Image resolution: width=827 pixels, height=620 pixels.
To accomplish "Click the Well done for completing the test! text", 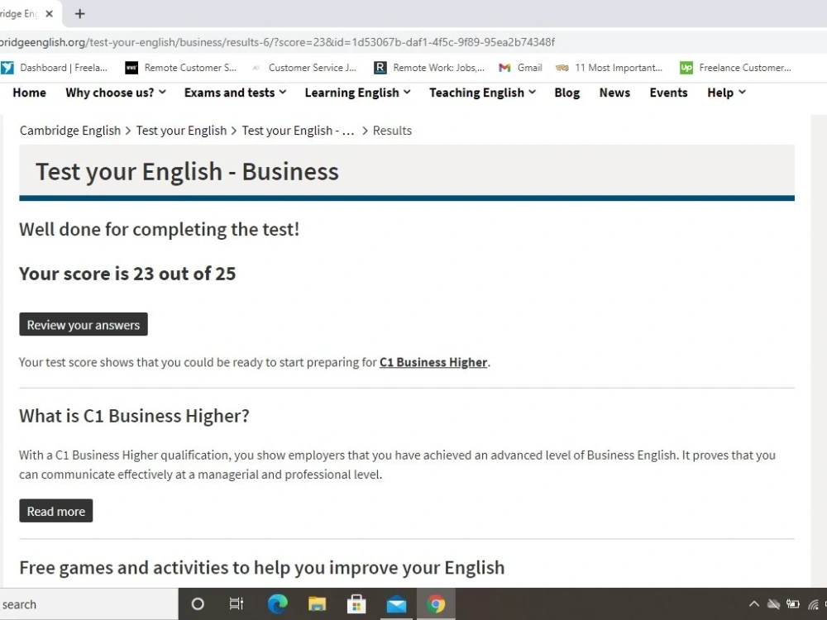I will point(160,229).
